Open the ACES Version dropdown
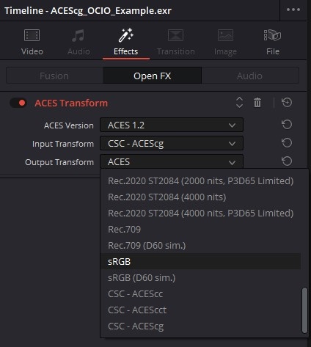 (x=172, y=125)
